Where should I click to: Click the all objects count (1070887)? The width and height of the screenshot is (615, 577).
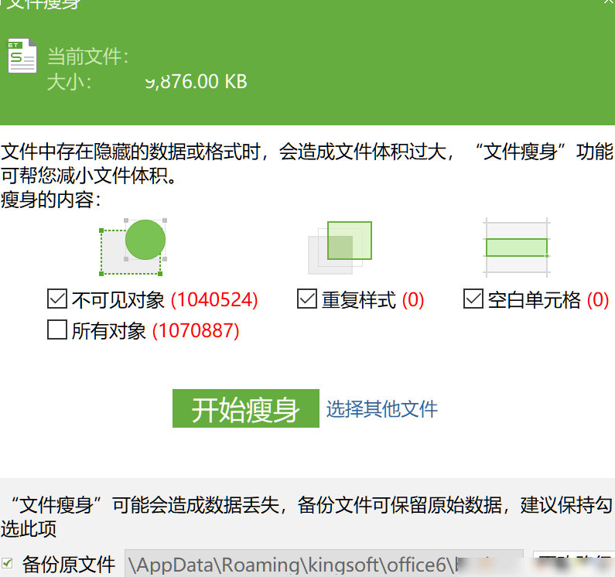point(195,331)
